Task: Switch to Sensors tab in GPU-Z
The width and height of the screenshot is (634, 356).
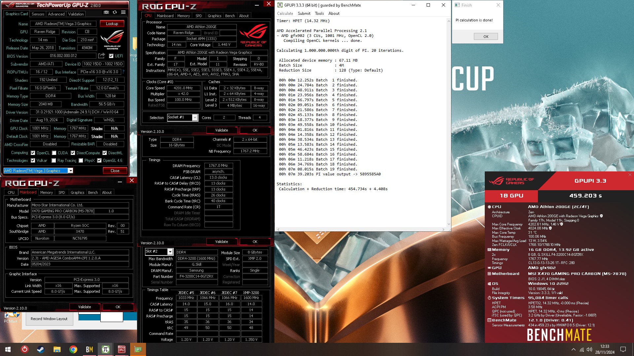Action: click(x=38, y=14)
